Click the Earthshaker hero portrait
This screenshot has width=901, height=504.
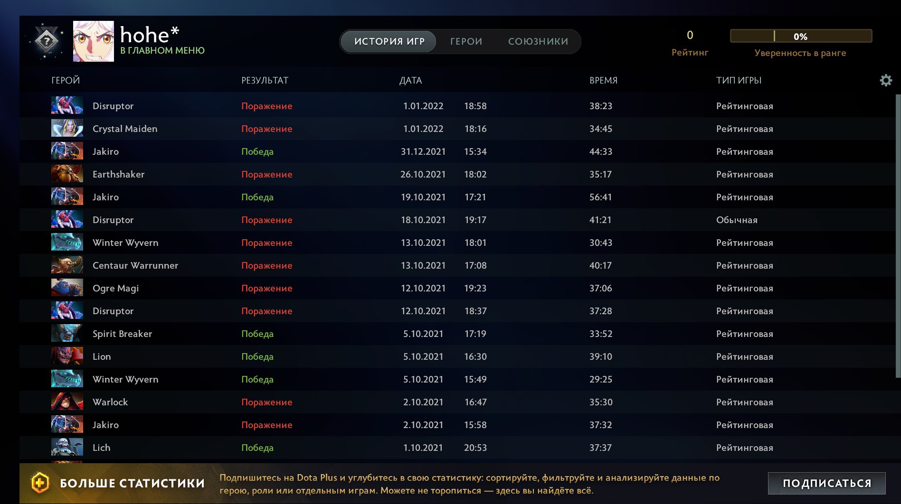coord(66,174)
